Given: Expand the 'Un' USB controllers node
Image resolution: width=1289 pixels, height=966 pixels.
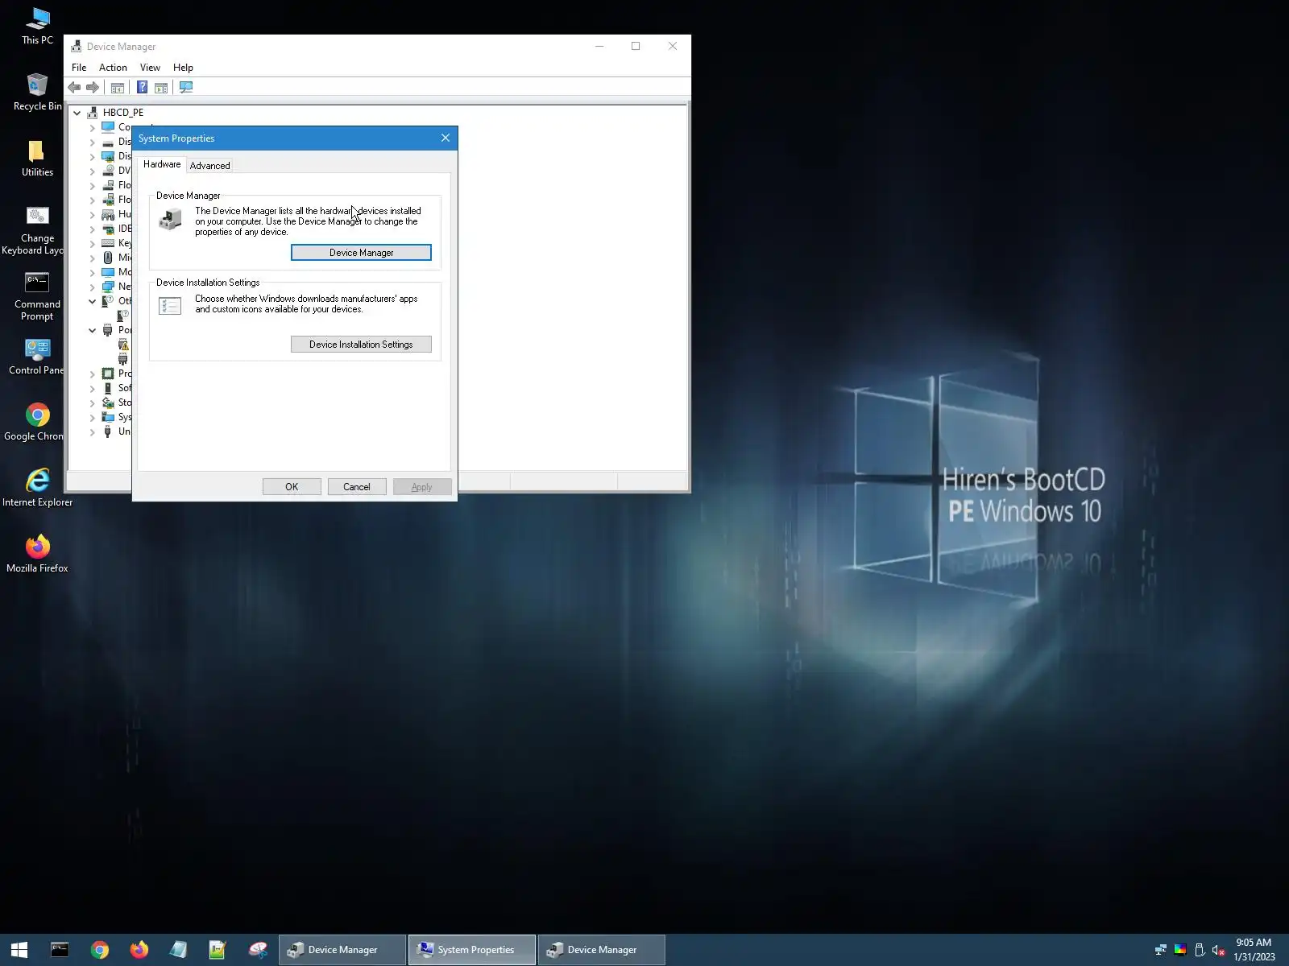Looking at the screenshot, I should click(x=92, y=431).
